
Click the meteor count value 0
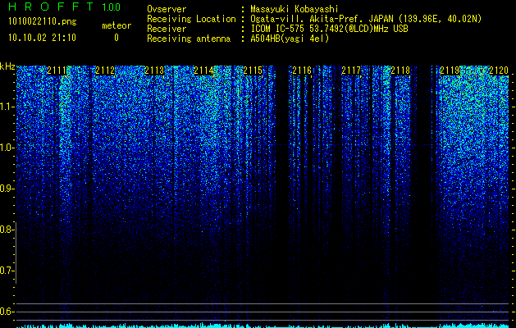116,38
